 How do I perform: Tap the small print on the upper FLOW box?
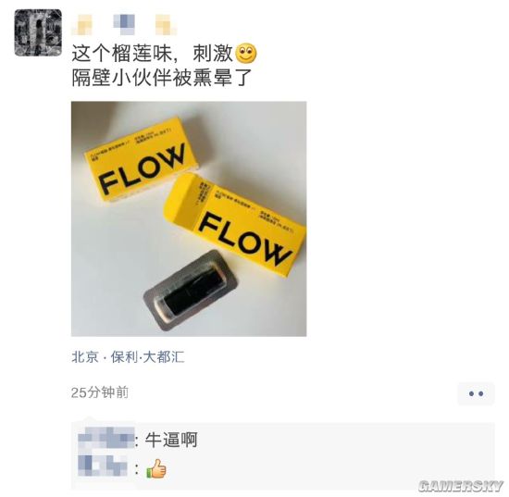pos(130,143)
